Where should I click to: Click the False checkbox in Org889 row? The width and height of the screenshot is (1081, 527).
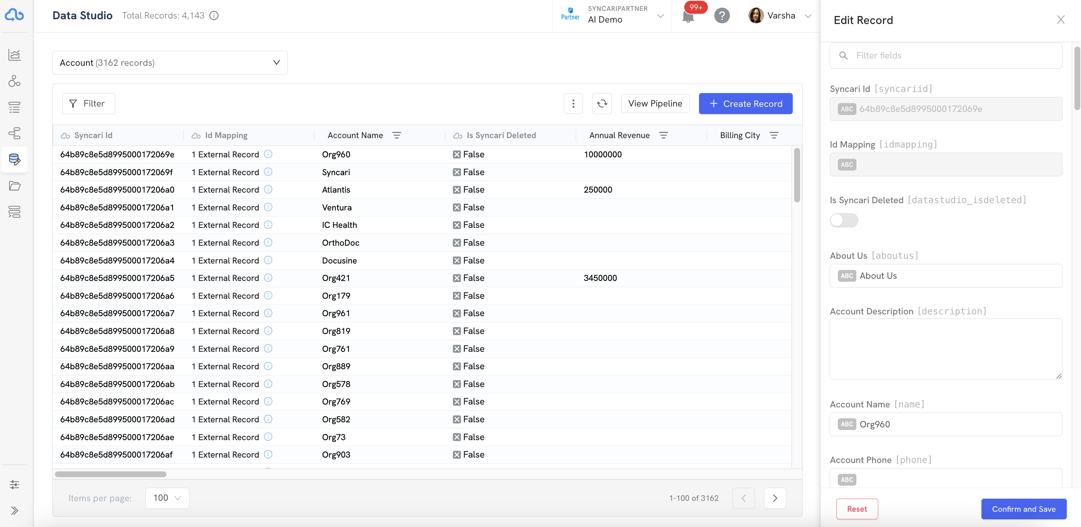(457, 366)
